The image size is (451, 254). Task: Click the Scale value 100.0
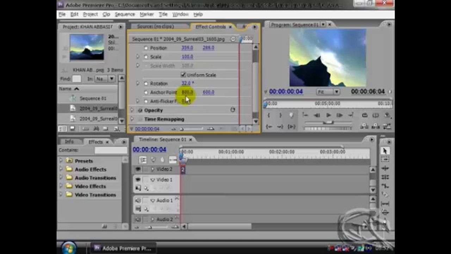tap(187, 56)
